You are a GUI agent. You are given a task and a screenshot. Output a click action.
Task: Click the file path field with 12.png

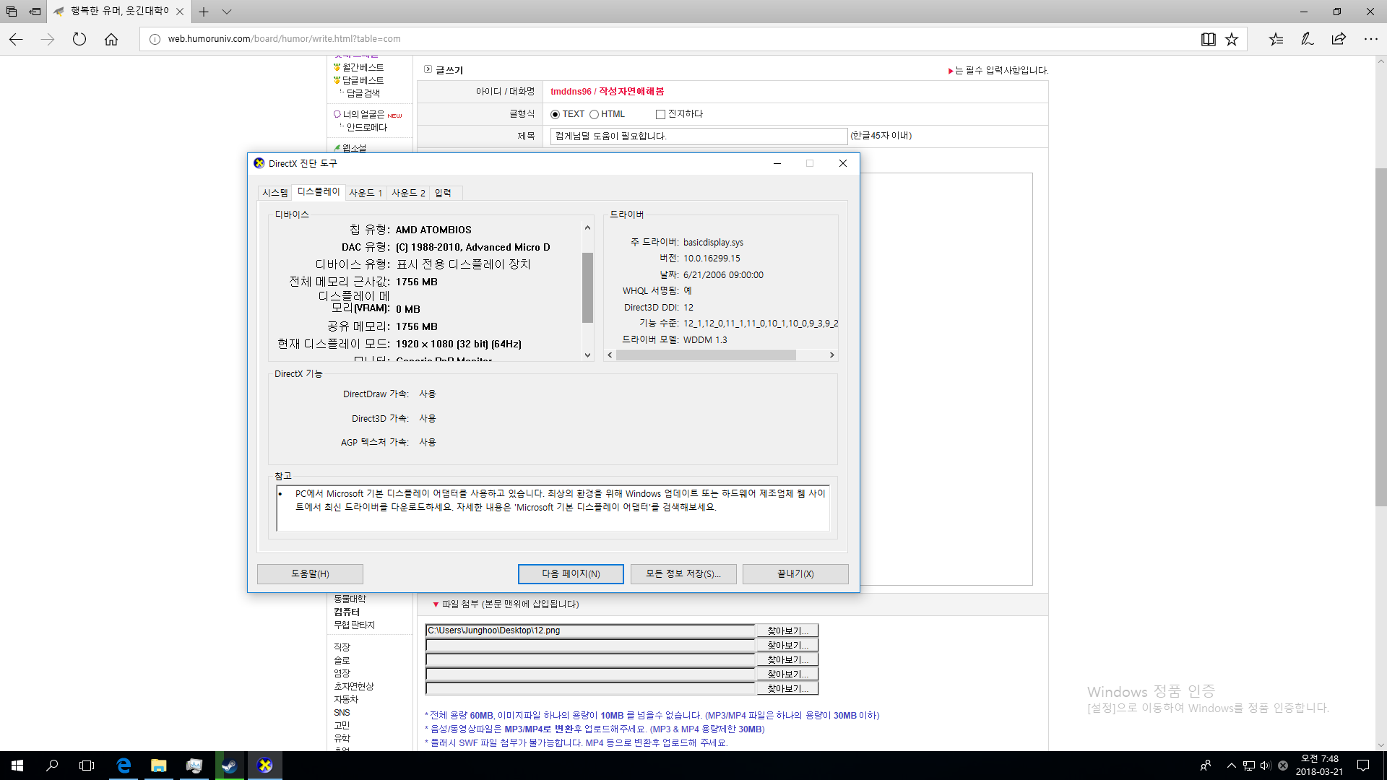point(590,630)
